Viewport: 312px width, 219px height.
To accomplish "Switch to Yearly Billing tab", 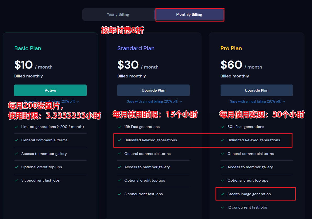I will [118, 14].
